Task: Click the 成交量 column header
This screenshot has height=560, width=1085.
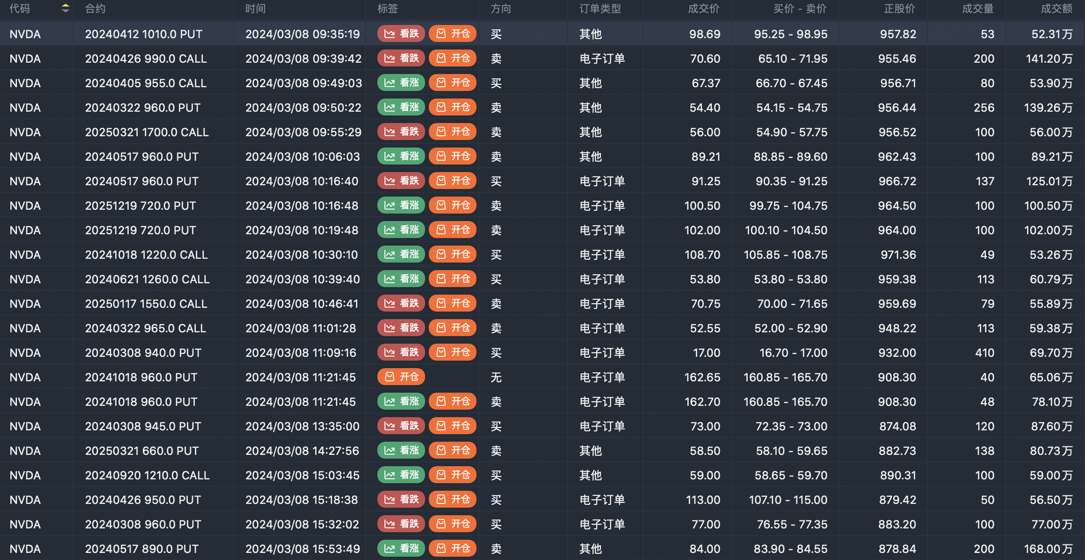Action: tap(977, 9)
